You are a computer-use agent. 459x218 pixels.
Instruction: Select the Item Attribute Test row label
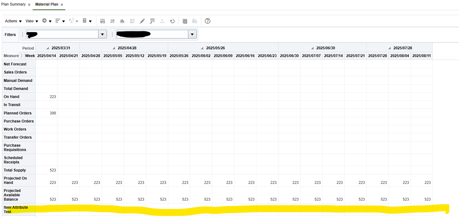tap(16, 209)
